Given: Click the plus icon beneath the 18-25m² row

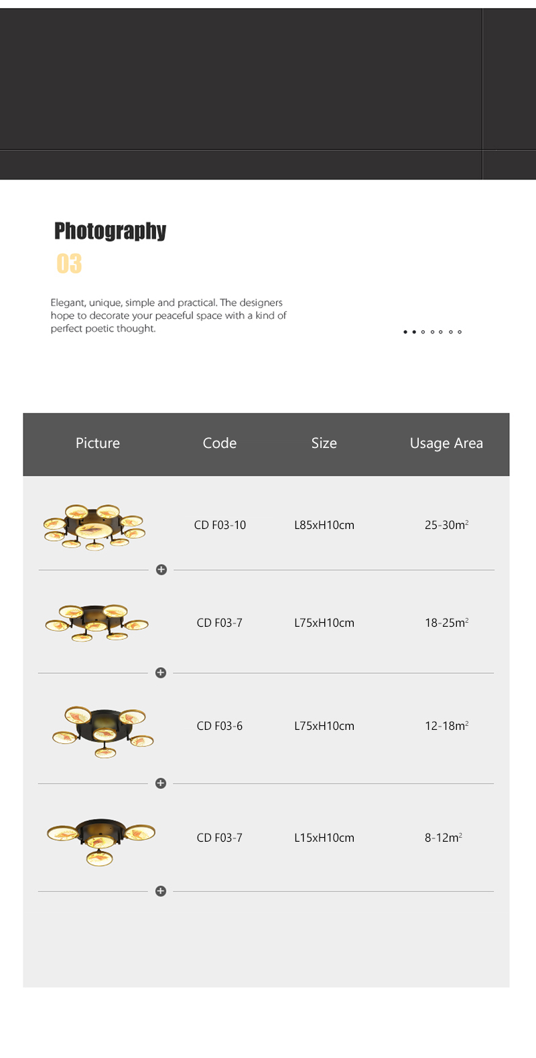Looking at the screenshot, I should click(161, 673).
